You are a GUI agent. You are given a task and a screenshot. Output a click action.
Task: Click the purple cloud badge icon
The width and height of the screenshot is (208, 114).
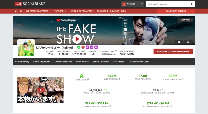87,47
